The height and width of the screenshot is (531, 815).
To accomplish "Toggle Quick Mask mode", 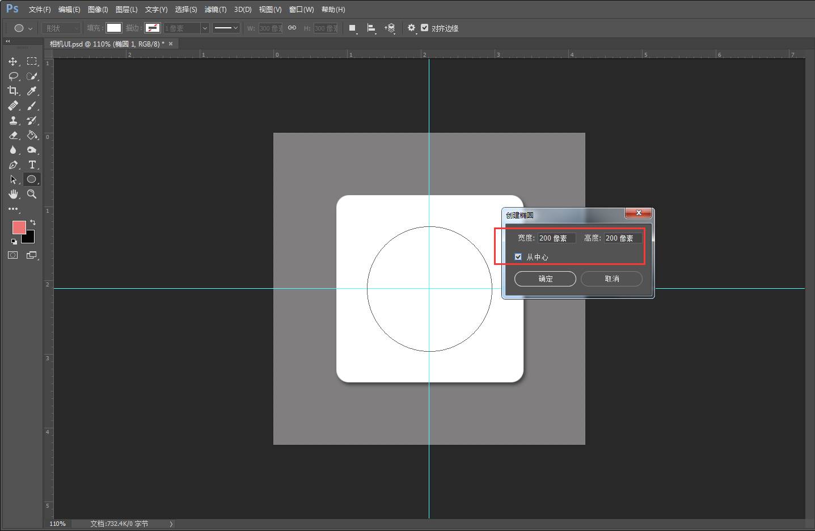I will point(12,255).
